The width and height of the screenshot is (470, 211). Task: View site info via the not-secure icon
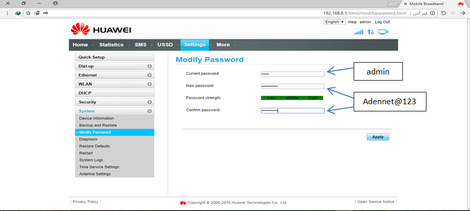click(433, 13)
